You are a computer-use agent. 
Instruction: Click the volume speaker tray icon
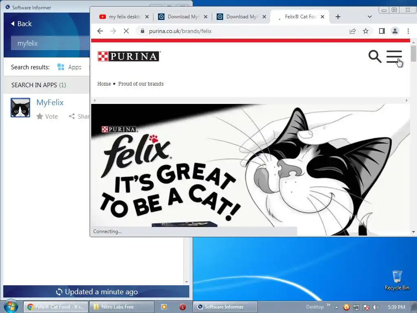click(x=376, y=307)
